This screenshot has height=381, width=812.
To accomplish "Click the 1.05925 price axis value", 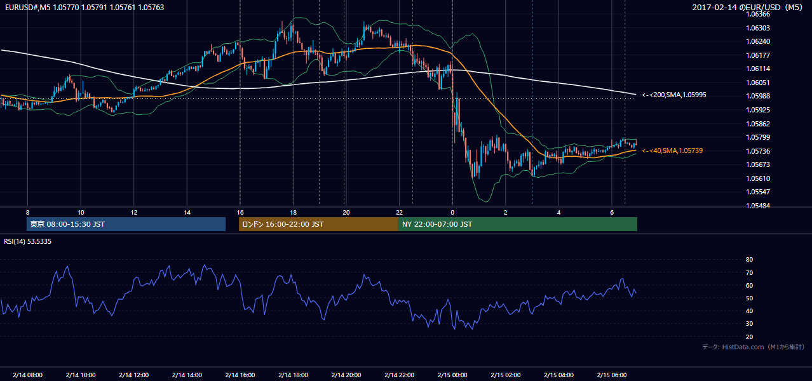I will (x=758, y=110).
